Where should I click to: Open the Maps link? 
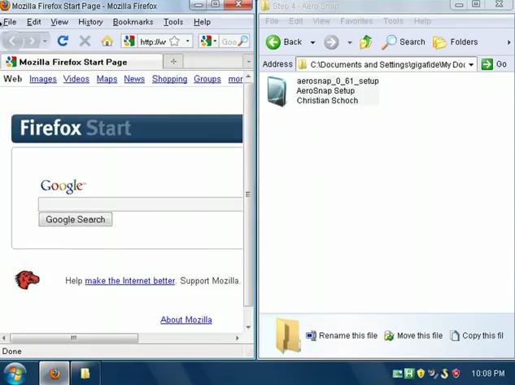tap(107, 79)
